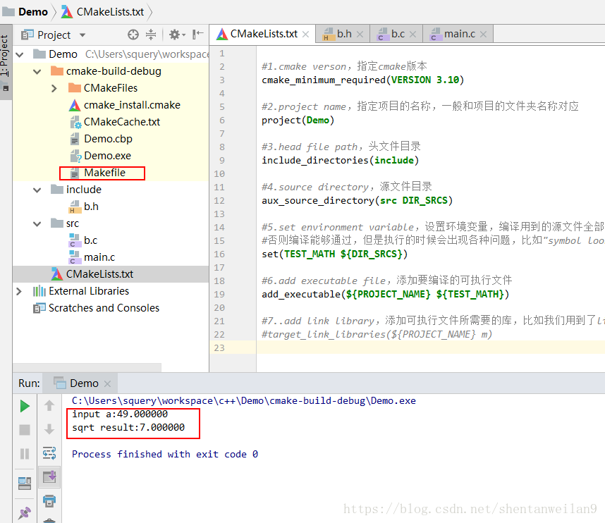
Task: Open the Project panel settings gear
Action: coord(174,35)
